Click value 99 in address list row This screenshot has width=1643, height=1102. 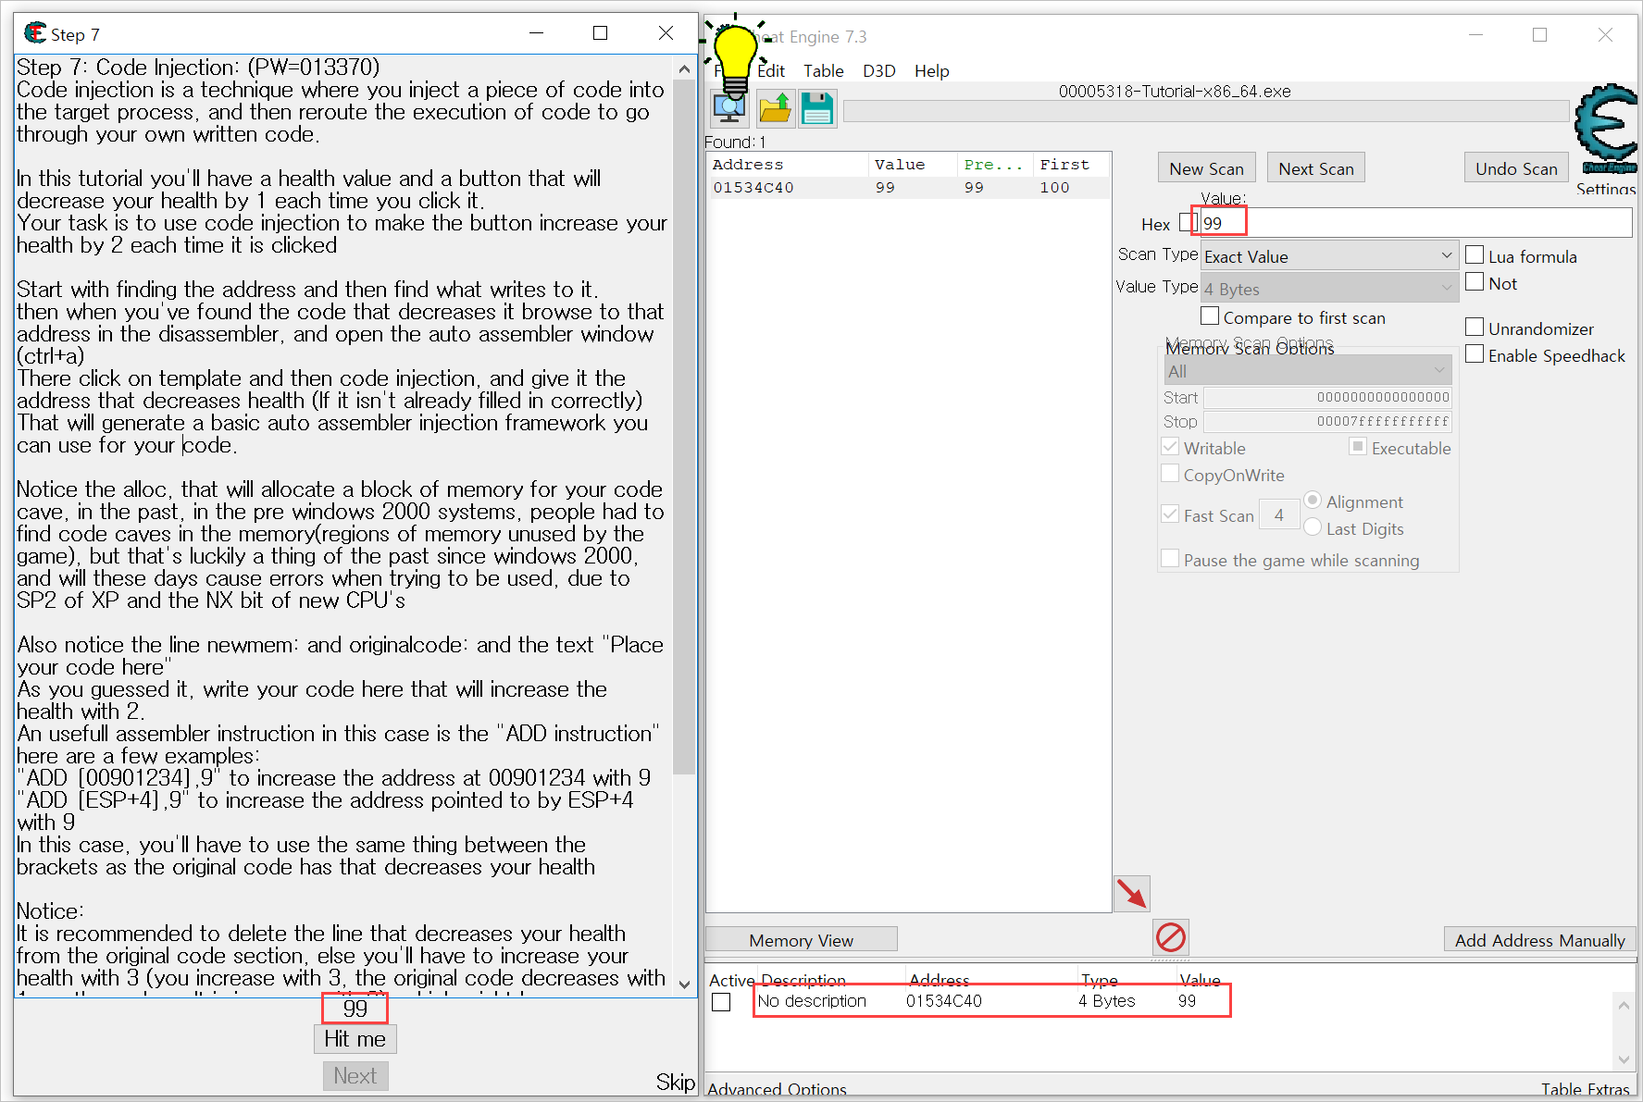[x=1187, y=1001]
